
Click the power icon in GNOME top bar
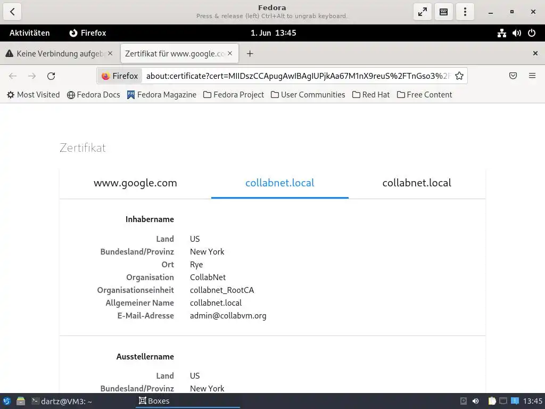point(532,33)
